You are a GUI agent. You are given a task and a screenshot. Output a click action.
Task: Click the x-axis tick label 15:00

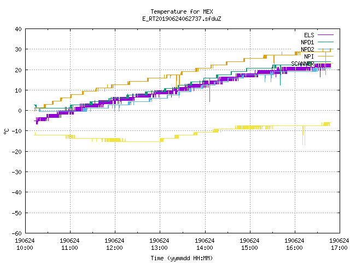click(x=249, y=248)
